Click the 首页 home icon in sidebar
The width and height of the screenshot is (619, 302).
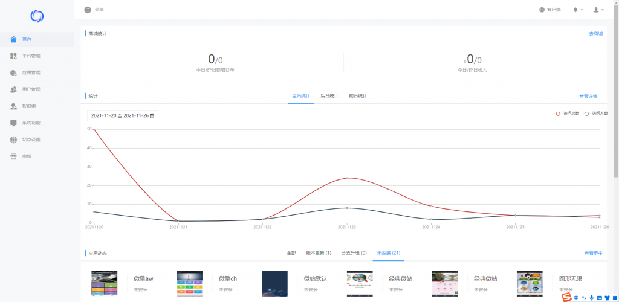click(14, 39)
